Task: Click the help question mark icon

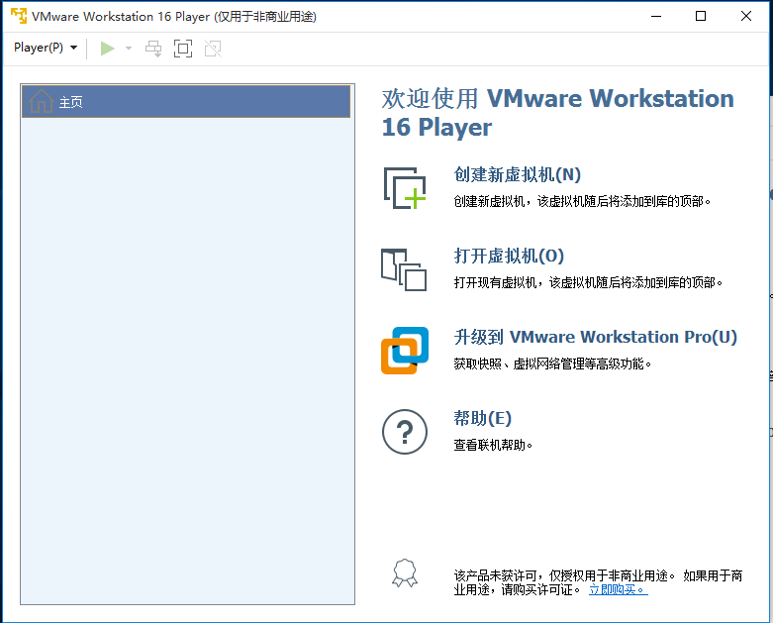Action: tap(405, 432)
